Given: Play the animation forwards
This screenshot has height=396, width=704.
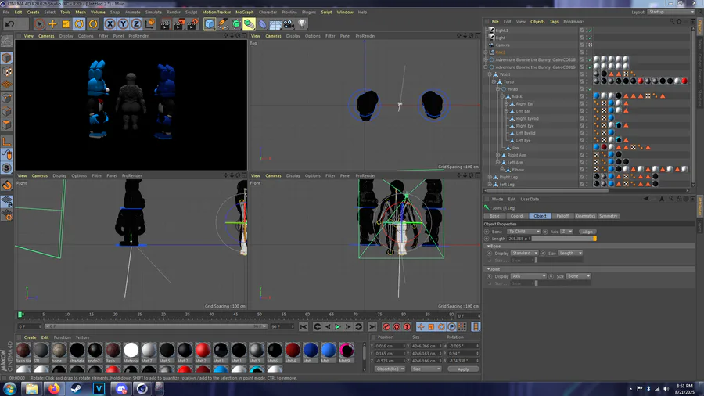Looking at the screenshot, I should click(338, 327).
